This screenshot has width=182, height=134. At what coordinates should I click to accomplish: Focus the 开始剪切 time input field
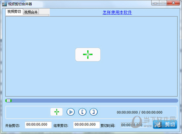click(x=38, y=125)
